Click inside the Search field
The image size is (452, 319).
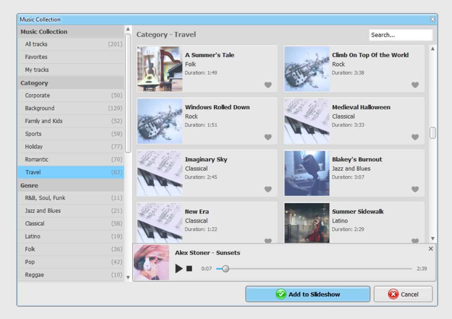pyautogui.click(x=400, y=34)
